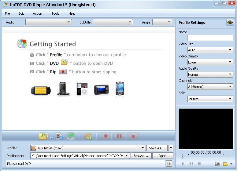Click the remove video clip toolbar icon
This screenshot has width=237, height=171.
[x=59, y=136]
